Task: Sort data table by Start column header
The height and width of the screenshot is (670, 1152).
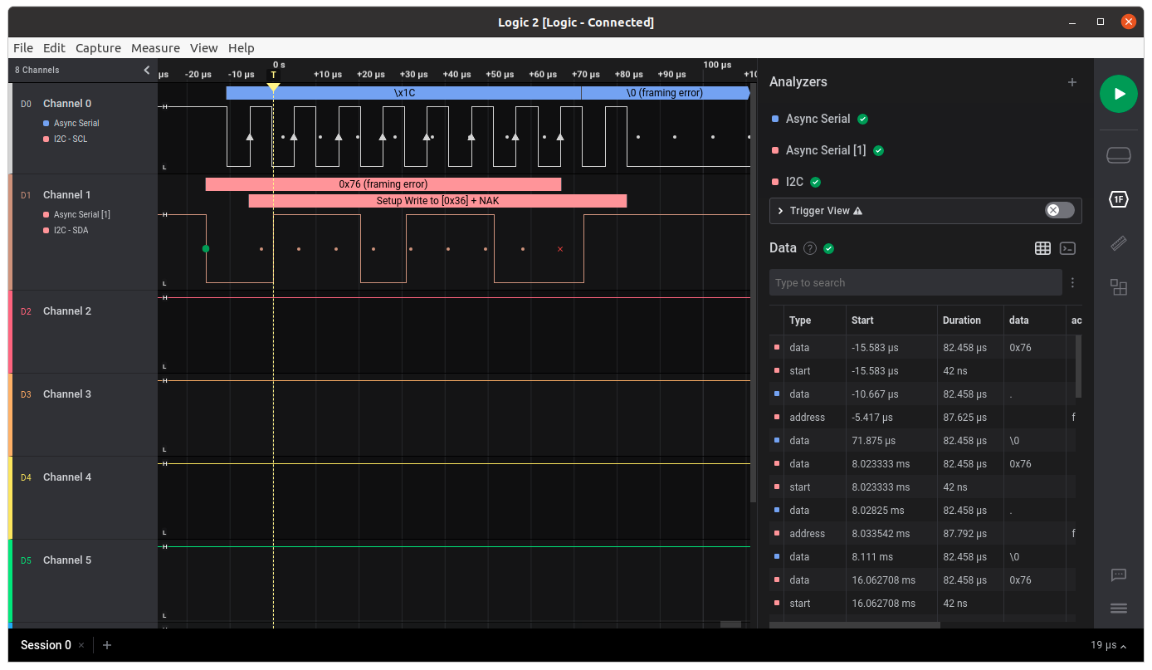Action: pyautogui.click(x=862, y=320)
